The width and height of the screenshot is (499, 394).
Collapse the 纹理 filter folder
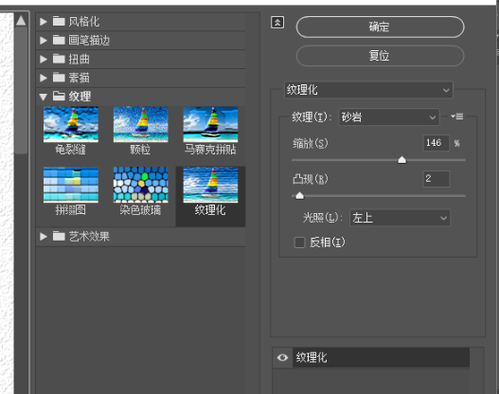(x=141, y=96)
